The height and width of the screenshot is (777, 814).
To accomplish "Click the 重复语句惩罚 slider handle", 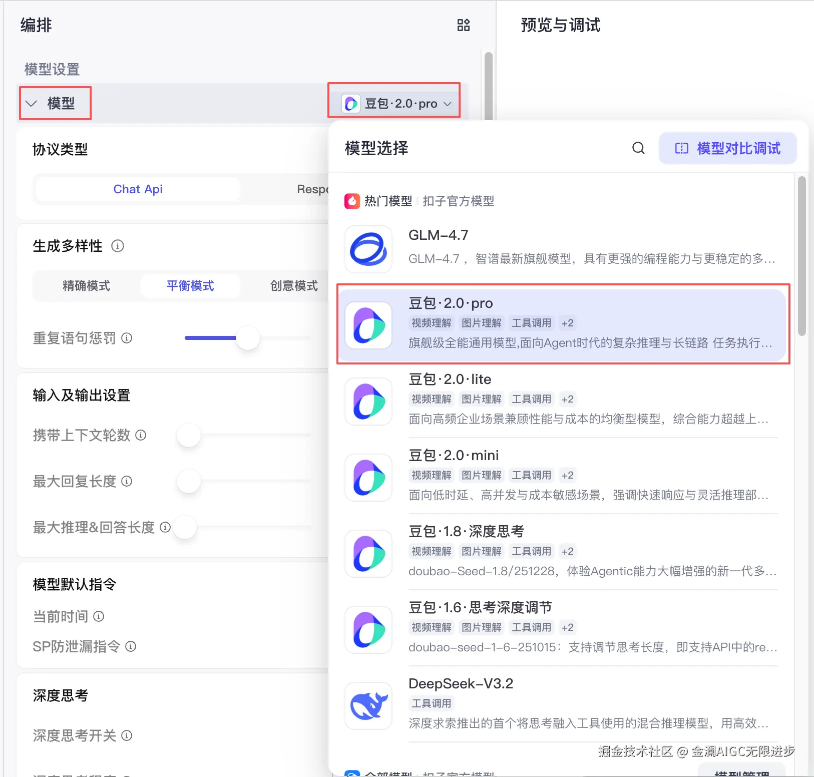I will click(x=248, y=338).
